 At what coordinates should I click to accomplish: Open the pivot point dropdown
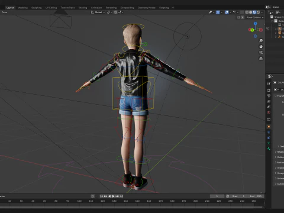(109, 12)
